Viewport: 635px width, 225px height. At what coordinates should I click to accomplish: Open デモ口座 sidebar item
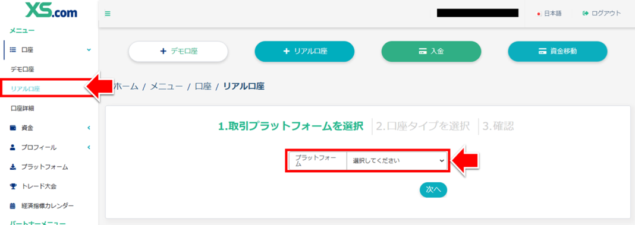click(x=23, y=69)
